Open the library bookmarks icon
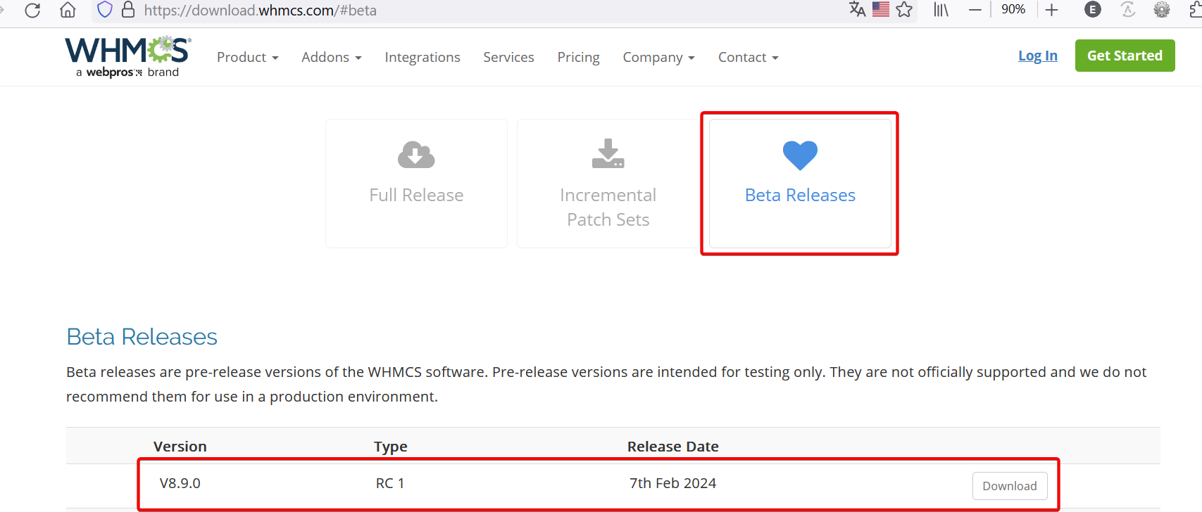 point(941,10)
